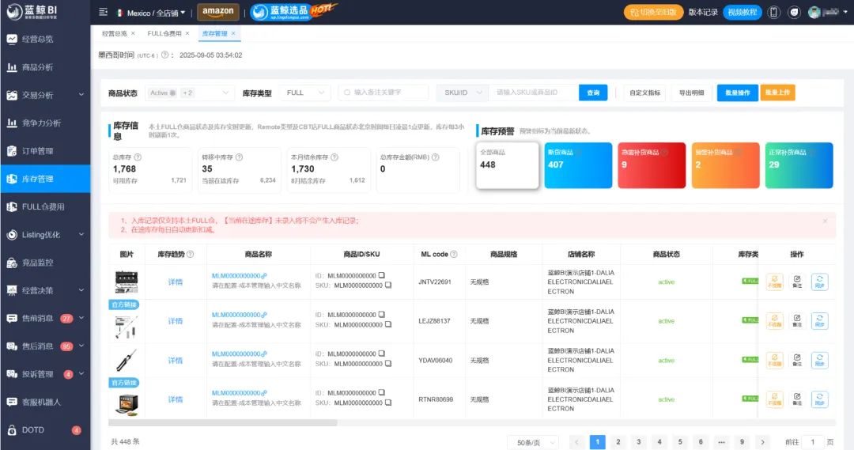The width and height of the screenshot is (854, 450).
Task: Open the SKU/ID search type dropdown
Action: pyautogui.click(x=463, y=93)
